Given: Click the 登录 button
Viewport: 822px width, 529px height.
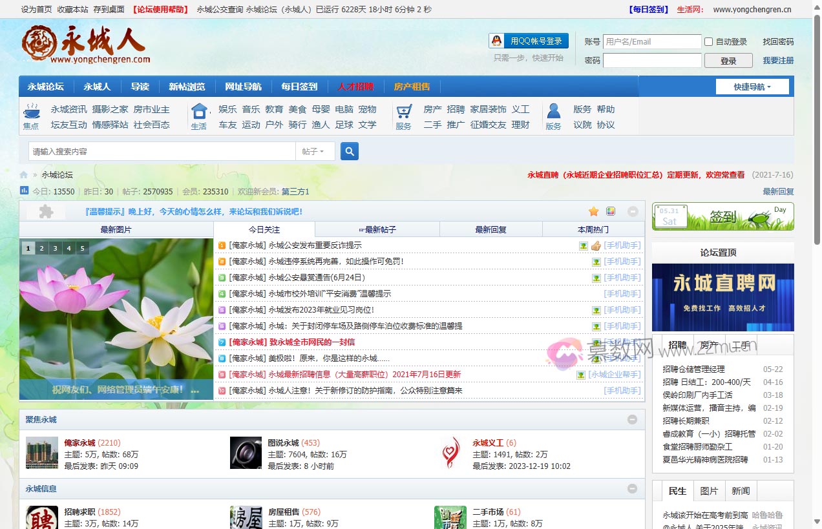Looking at the screenshot, I should (x=728, y=61).
